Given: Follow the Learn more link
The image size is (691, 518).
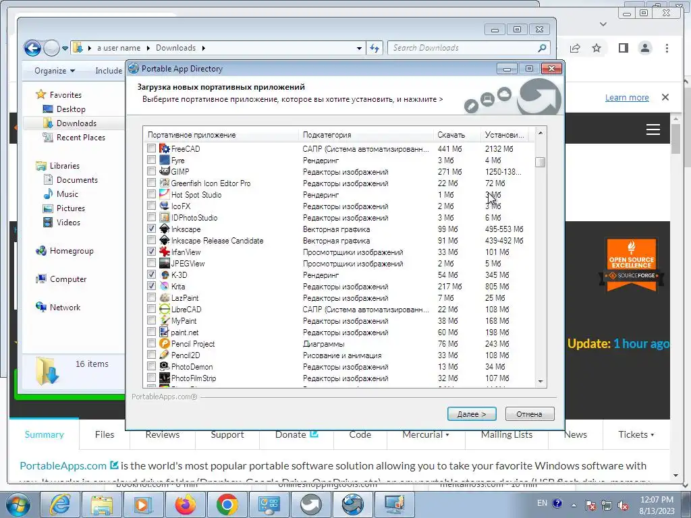Looking at the screenshot, I should pos(627,97).
